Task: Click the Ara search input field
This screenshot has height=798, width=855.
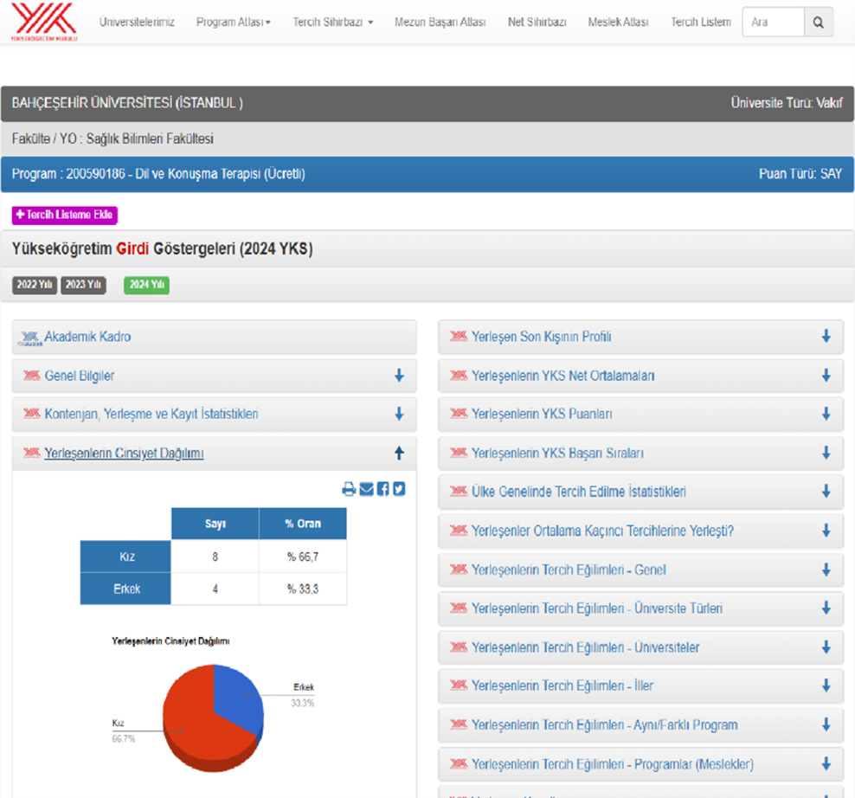Action: (773, 23)
